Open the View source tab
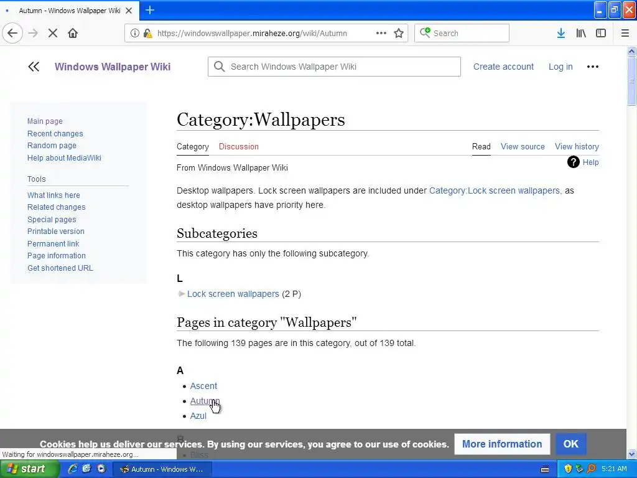 click(x=523, y=147)
